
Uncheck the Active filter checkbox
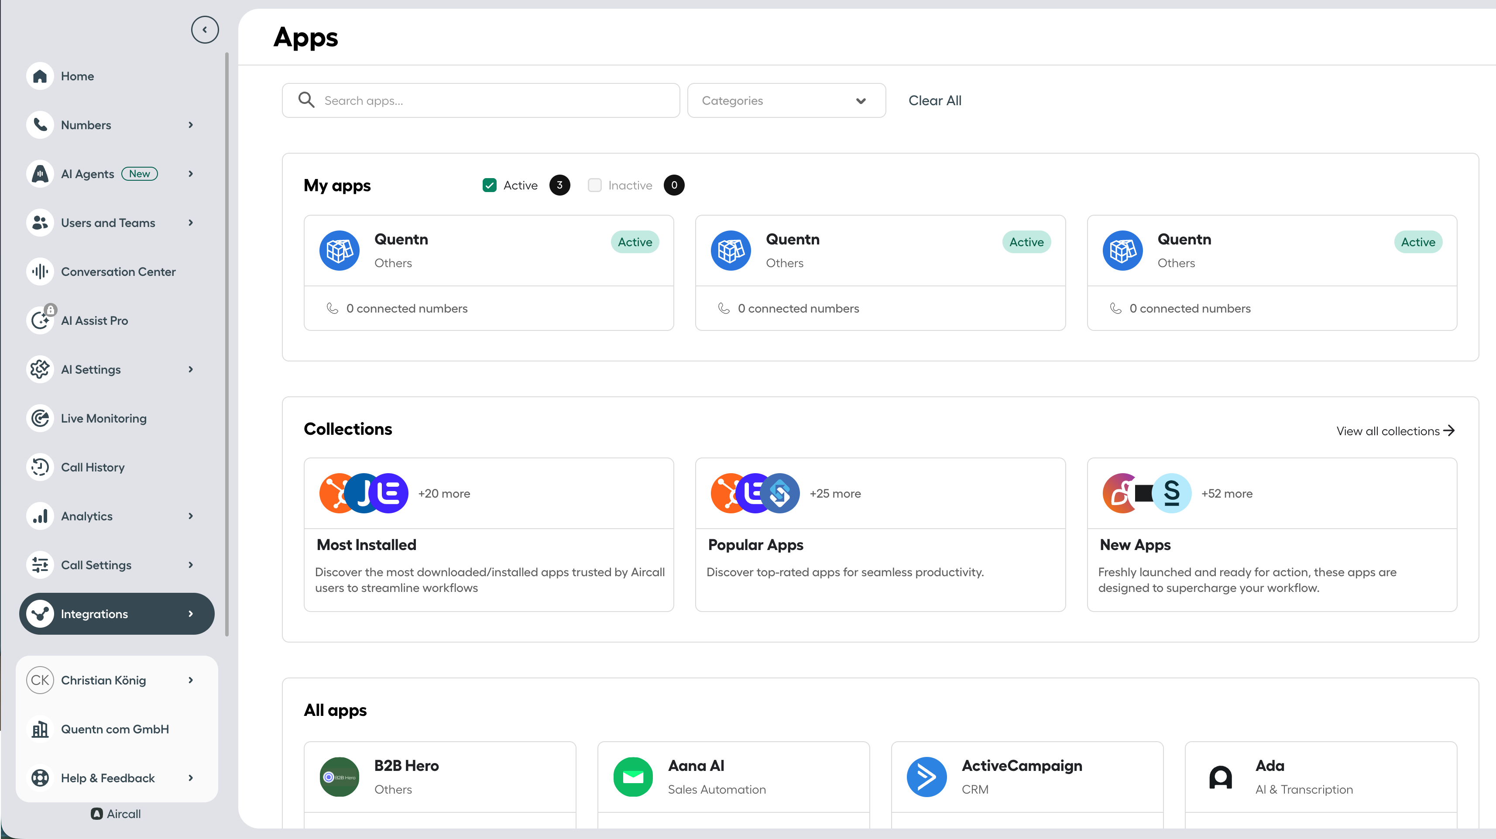(x=490, y=186)
